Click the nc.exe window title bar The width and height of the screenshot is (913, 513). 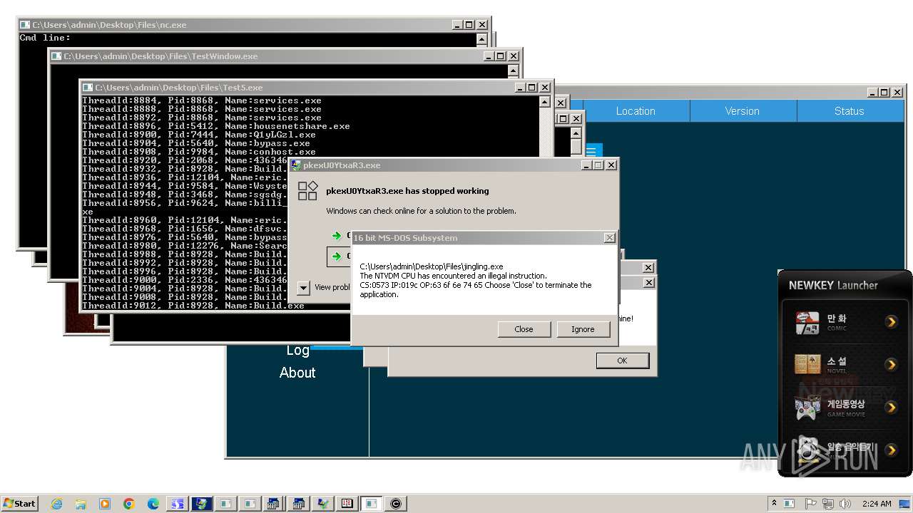tap(253, 24)
